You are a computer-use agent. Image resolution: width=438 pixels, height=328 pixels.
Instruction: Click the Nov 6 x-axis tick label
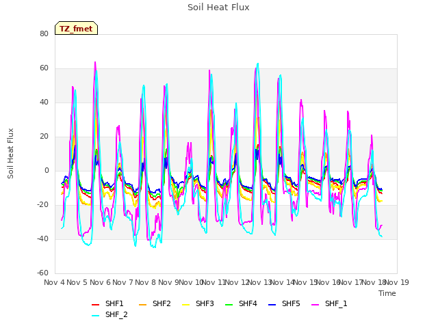click(101, 282)
